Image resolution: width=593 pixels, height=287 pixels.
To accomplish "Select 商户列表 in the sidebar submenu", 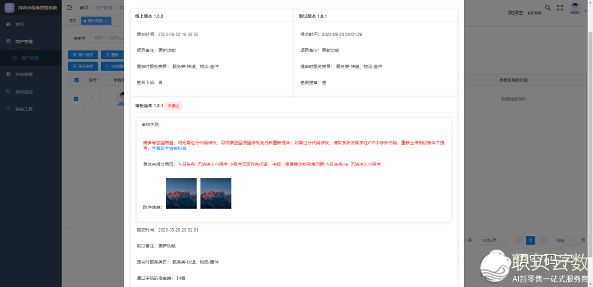I will pyautogui.click(x=31, y=58).
